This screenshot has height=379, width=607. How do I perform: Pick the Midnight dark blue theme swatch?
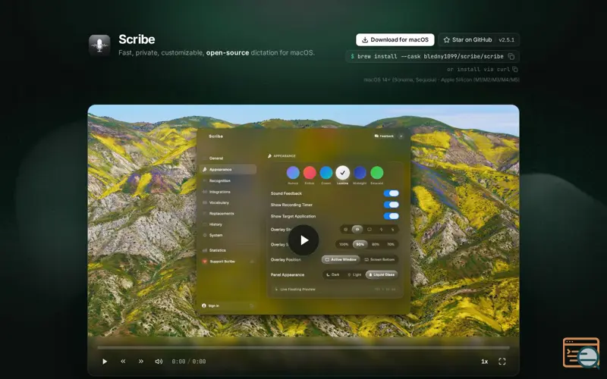(360, 173)
